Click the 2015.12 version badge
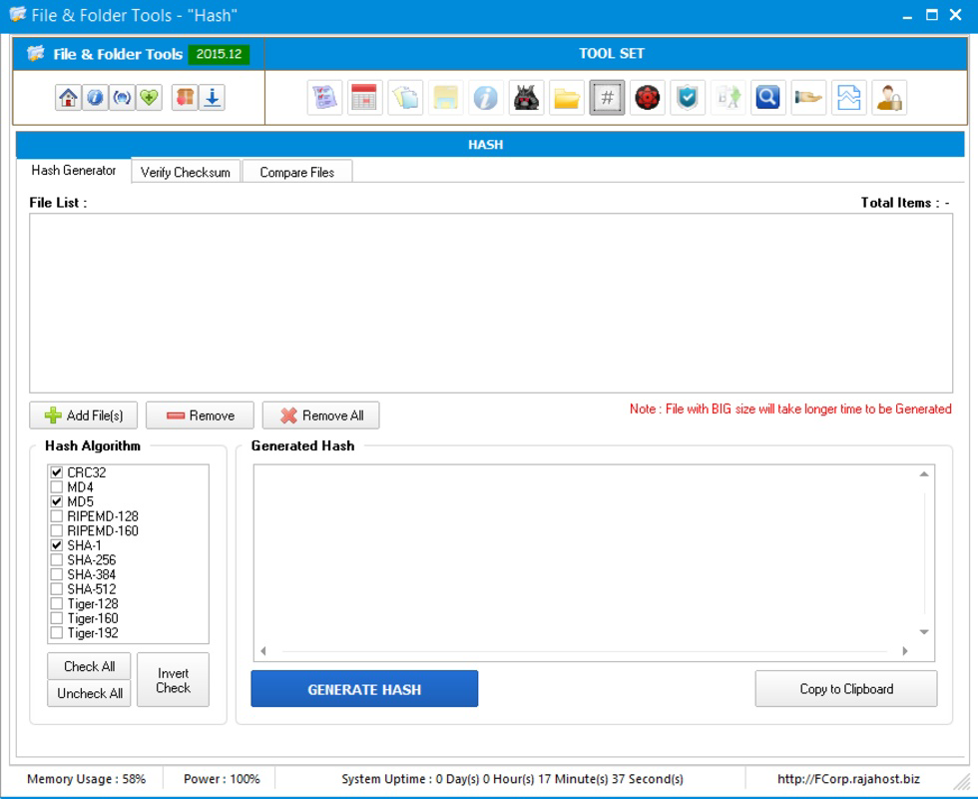Image resolution: width=978 pixels, height=799 pixels. [x=219, y=54]
